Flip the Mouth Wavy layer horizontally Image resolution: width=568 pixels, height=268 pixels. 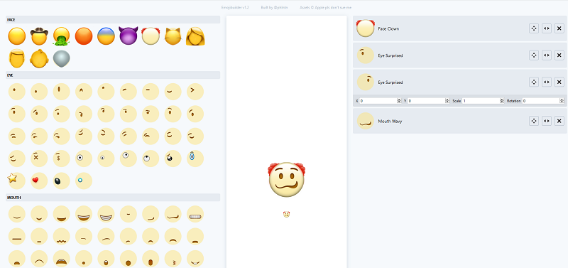[x=546, y=121]
